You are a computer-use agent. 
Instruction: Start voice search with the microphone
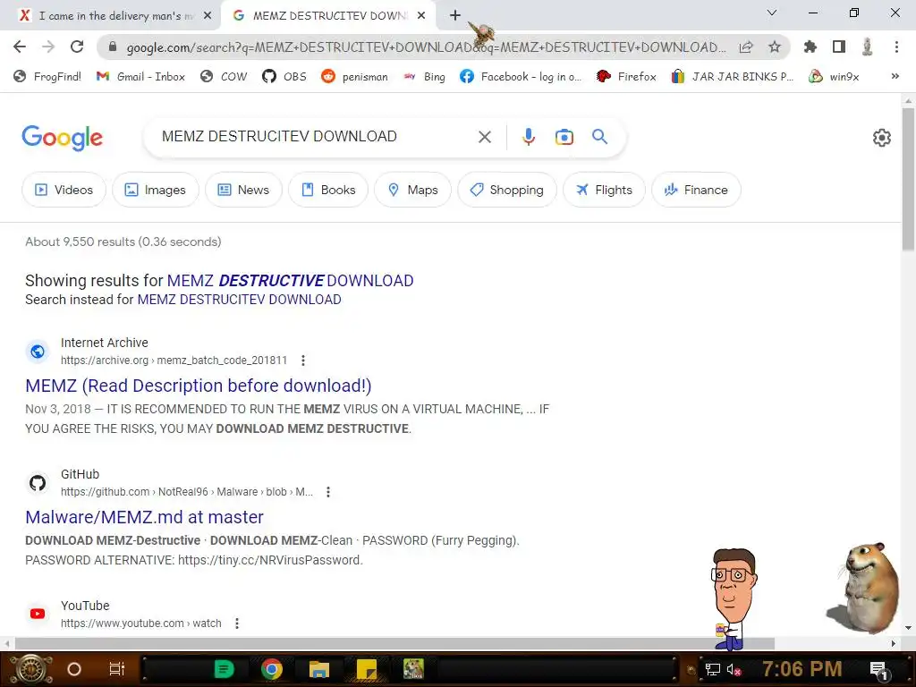tap(528, 137)
